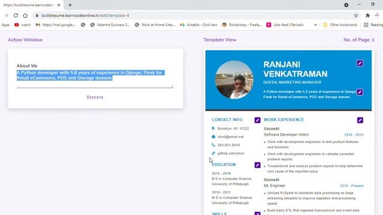Edit the Work Experience section

[360, 120]
